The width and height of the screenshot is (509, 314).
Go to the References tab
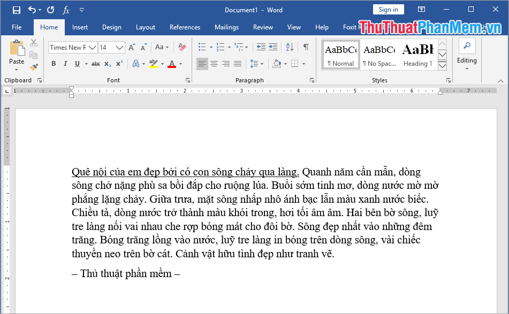point(185,27)
